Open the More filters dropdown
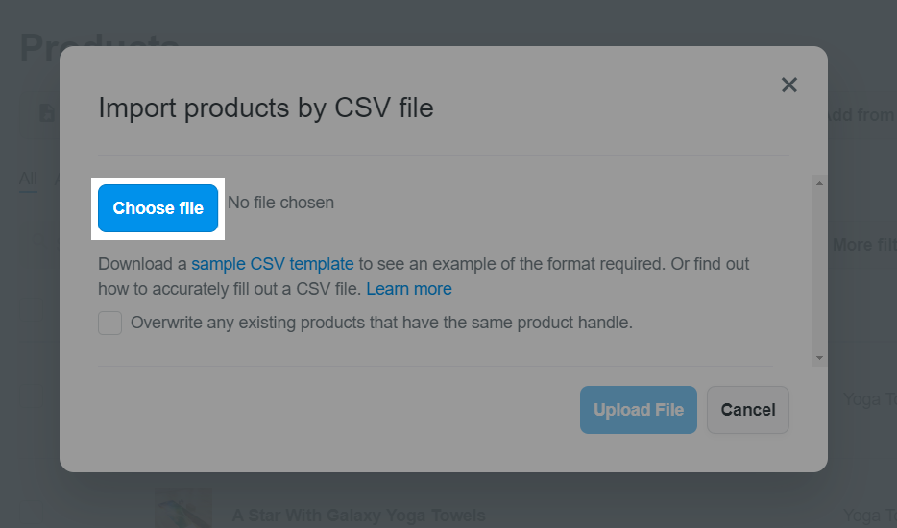 coord(864,245)
